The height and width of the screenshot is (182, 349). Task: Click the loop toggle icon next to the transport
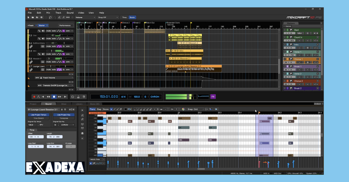pyautogui.click(x=73, y=97)
